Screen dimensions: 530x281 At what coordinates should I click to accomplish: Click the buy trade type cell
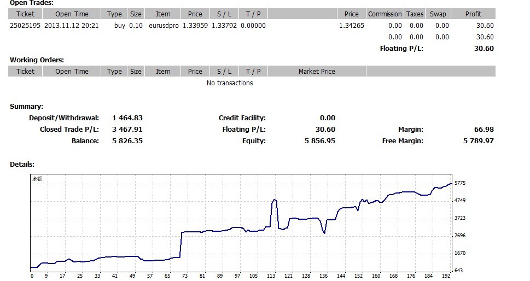click(x=120, y=26)
